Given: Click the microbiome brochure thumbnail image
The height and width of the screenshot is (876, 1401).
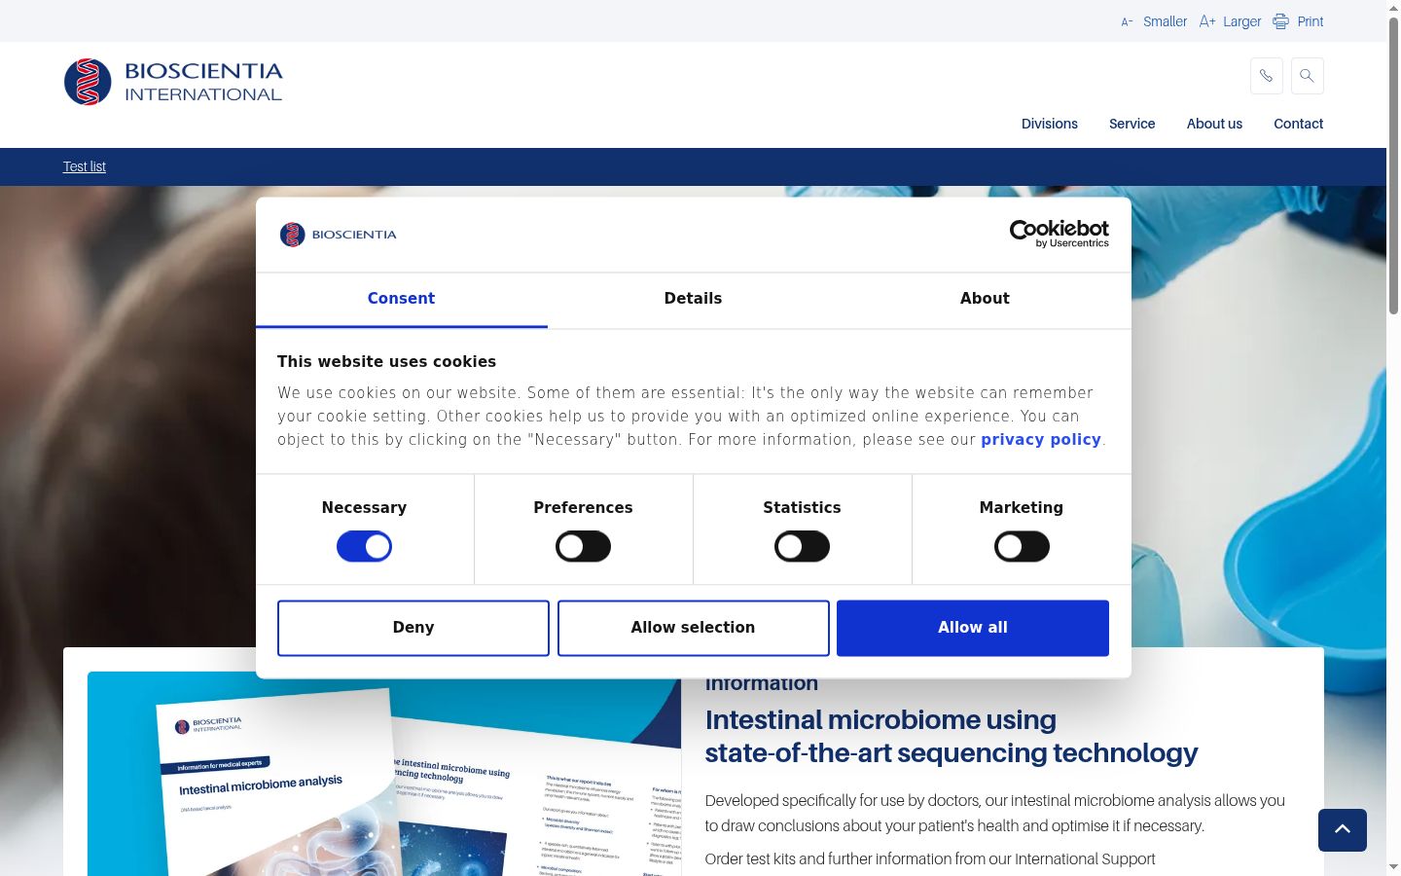Looking at the screenshot, I should click(384, 774).
